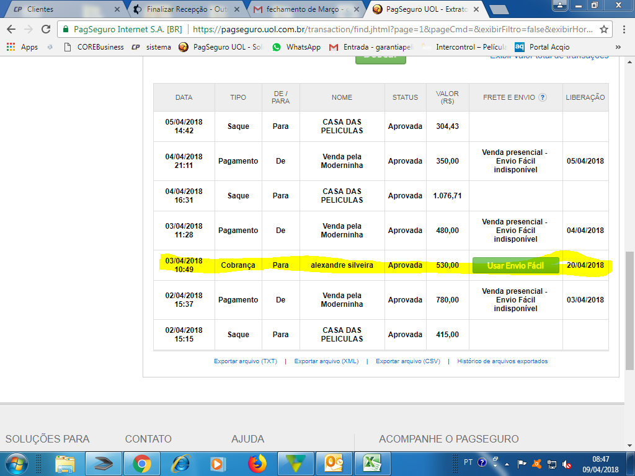The width and height of the screenshot is (635, 476).
Task: Click the Chrome menu three-dot icon
Action: coord(624,29)
